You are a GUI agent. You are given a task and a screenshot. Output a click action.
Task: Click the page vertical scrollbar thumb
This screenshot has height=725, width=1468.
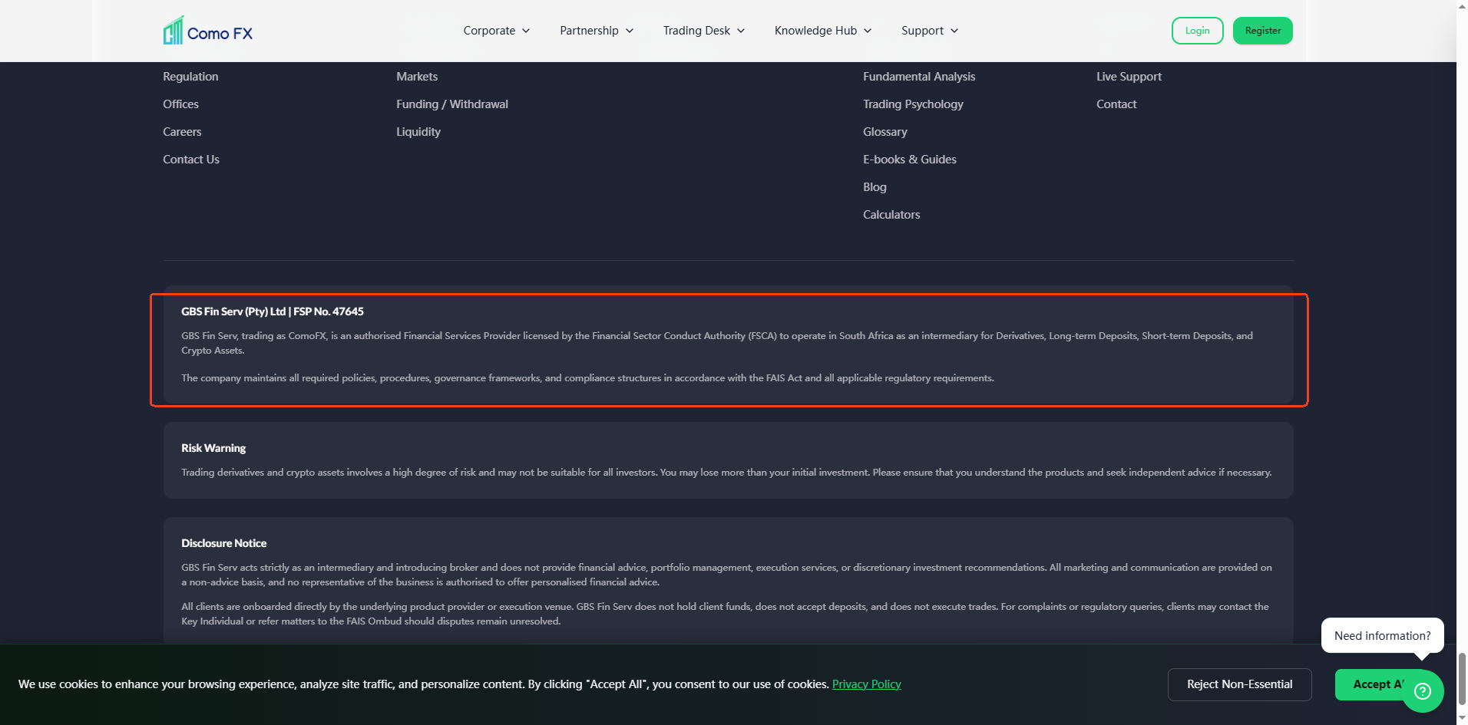click(1462, 678)
